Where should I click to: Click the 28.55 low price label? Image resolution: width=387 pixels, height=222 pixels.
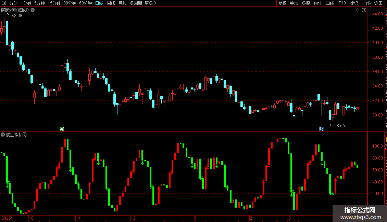[340, 126]
